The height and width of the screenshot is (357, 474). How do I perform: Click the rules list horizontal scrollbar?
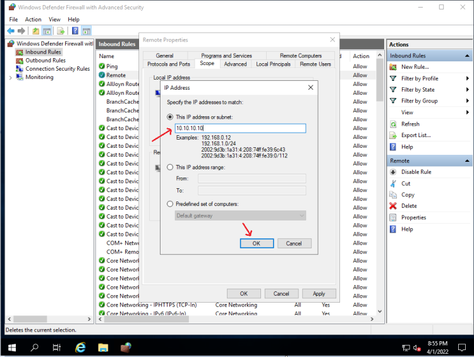147,319
